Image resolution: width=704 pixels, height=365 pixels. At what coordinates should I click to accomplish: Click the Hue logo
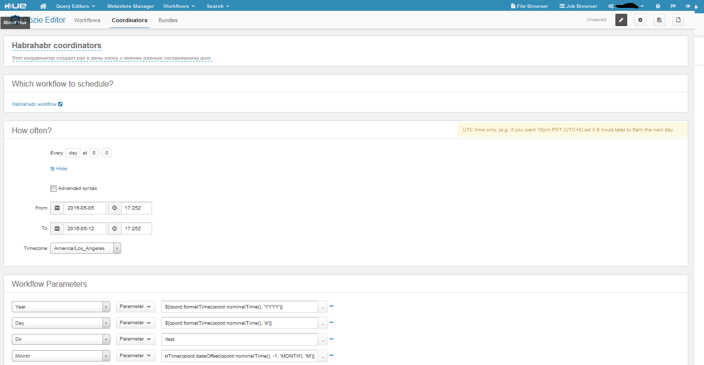point(15,6)
